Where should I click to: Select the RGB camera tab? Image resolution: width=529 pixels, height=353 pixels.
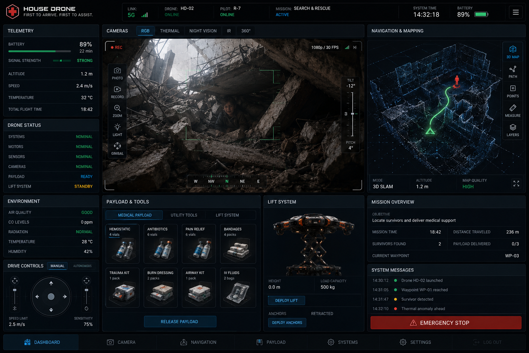[145, 31]
